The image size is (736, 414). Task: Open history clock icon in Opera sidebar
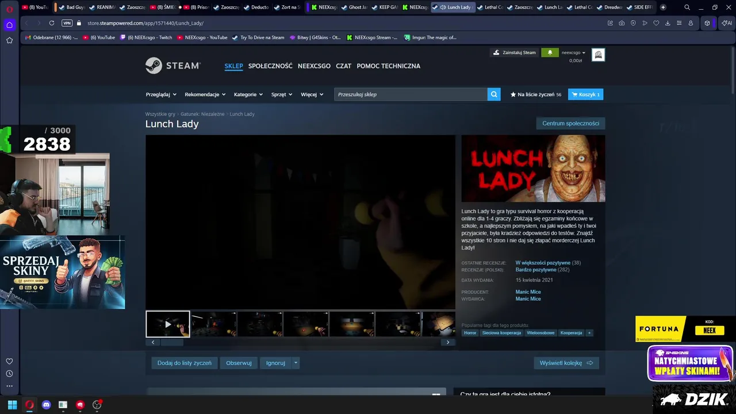pyautogui.click(x=9, y=374)
